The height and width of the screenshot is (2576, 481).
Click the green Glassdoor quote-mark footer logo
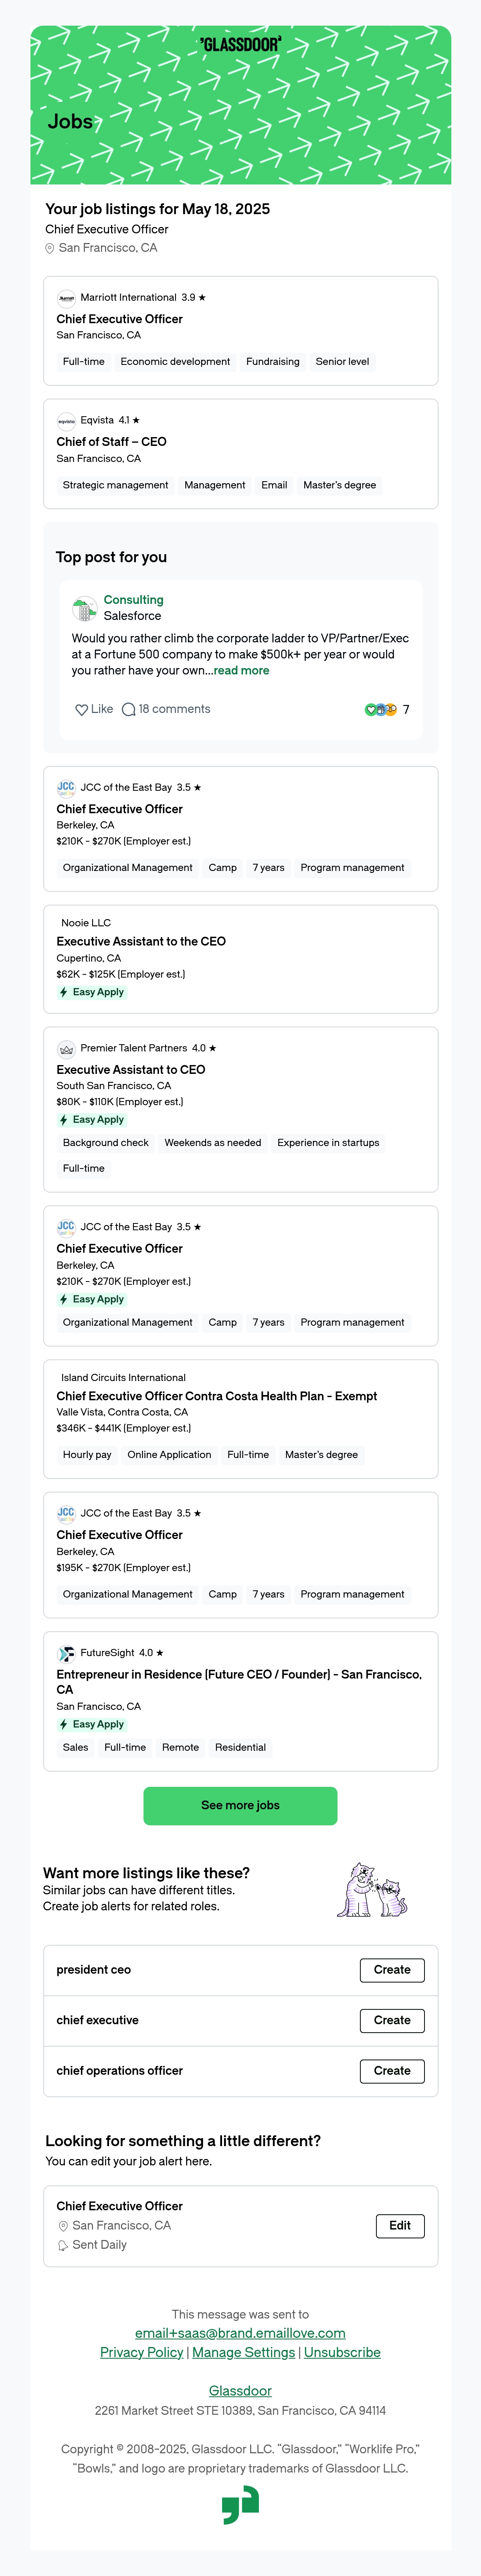(240, 2507)
